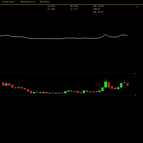Select the H: 2.15 high value

(x=74, y=6)
